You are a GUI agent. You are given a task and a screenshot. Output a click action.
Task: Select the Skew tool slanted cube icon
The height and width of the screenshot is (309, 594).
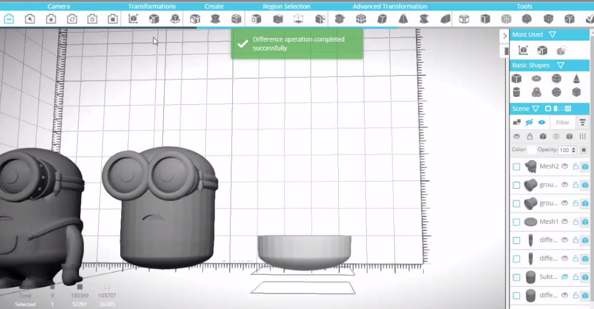[x=382, y=19]
